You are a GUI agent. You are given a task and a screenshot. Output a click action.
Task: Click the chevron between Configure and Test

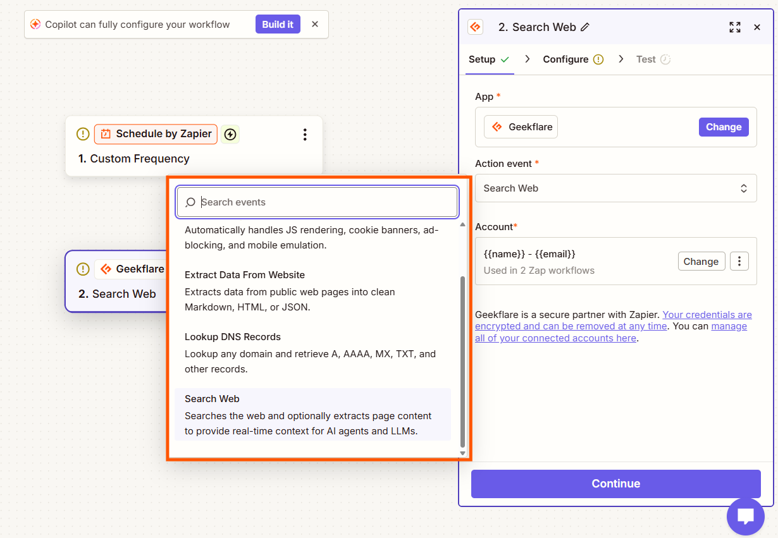point(621,59)
